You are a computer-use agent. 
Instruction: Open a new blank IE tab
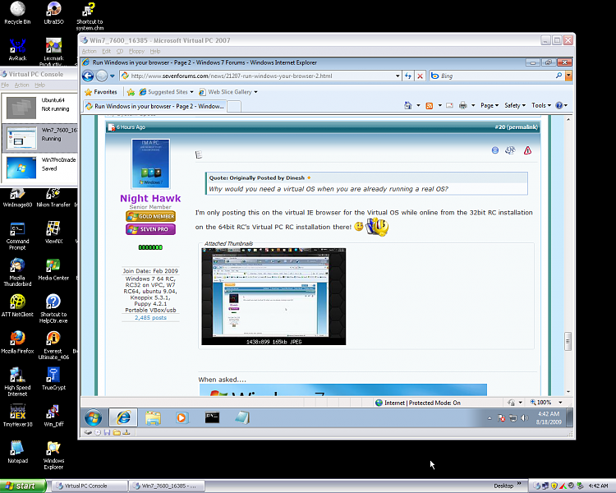[234, 107]
